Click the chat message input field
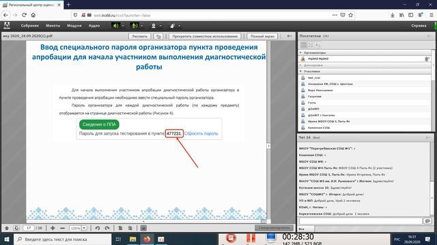This screenshot has width=437, height=245. (361, 220)
